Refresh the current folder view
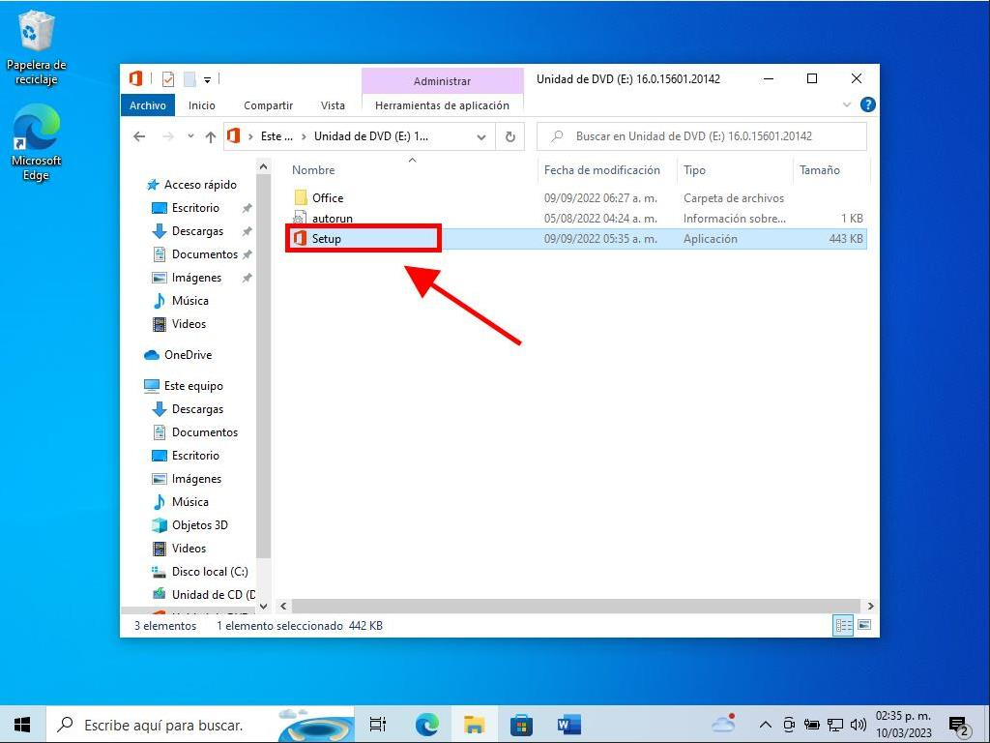990x743 pixels. point(510,136)
